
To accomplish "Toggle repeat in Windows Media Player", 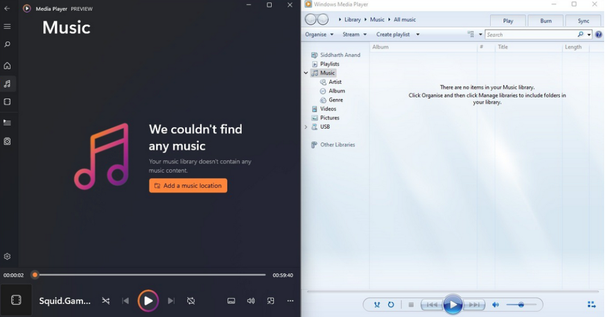I will (x=391, y=304).
